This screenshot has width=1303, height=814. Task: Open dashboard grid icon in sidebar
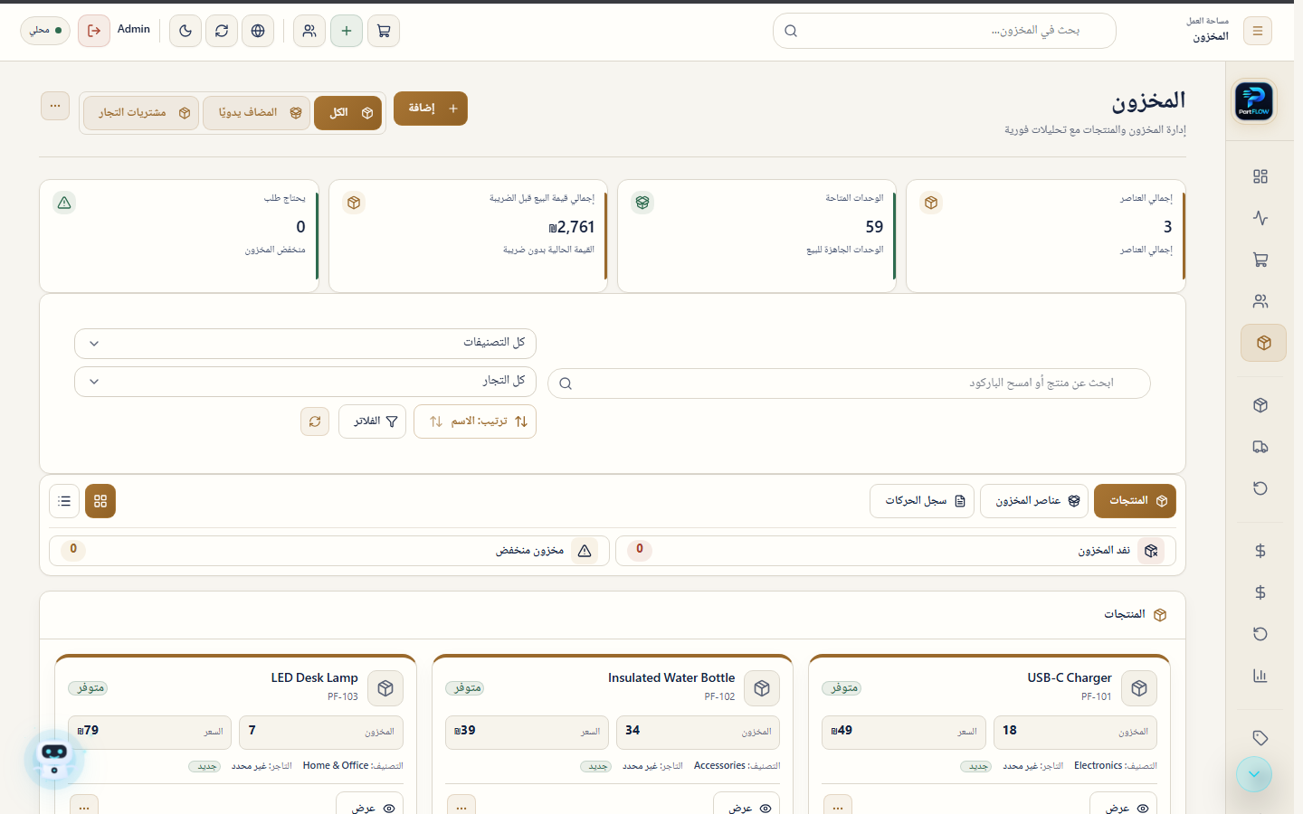coord(1260,176)
